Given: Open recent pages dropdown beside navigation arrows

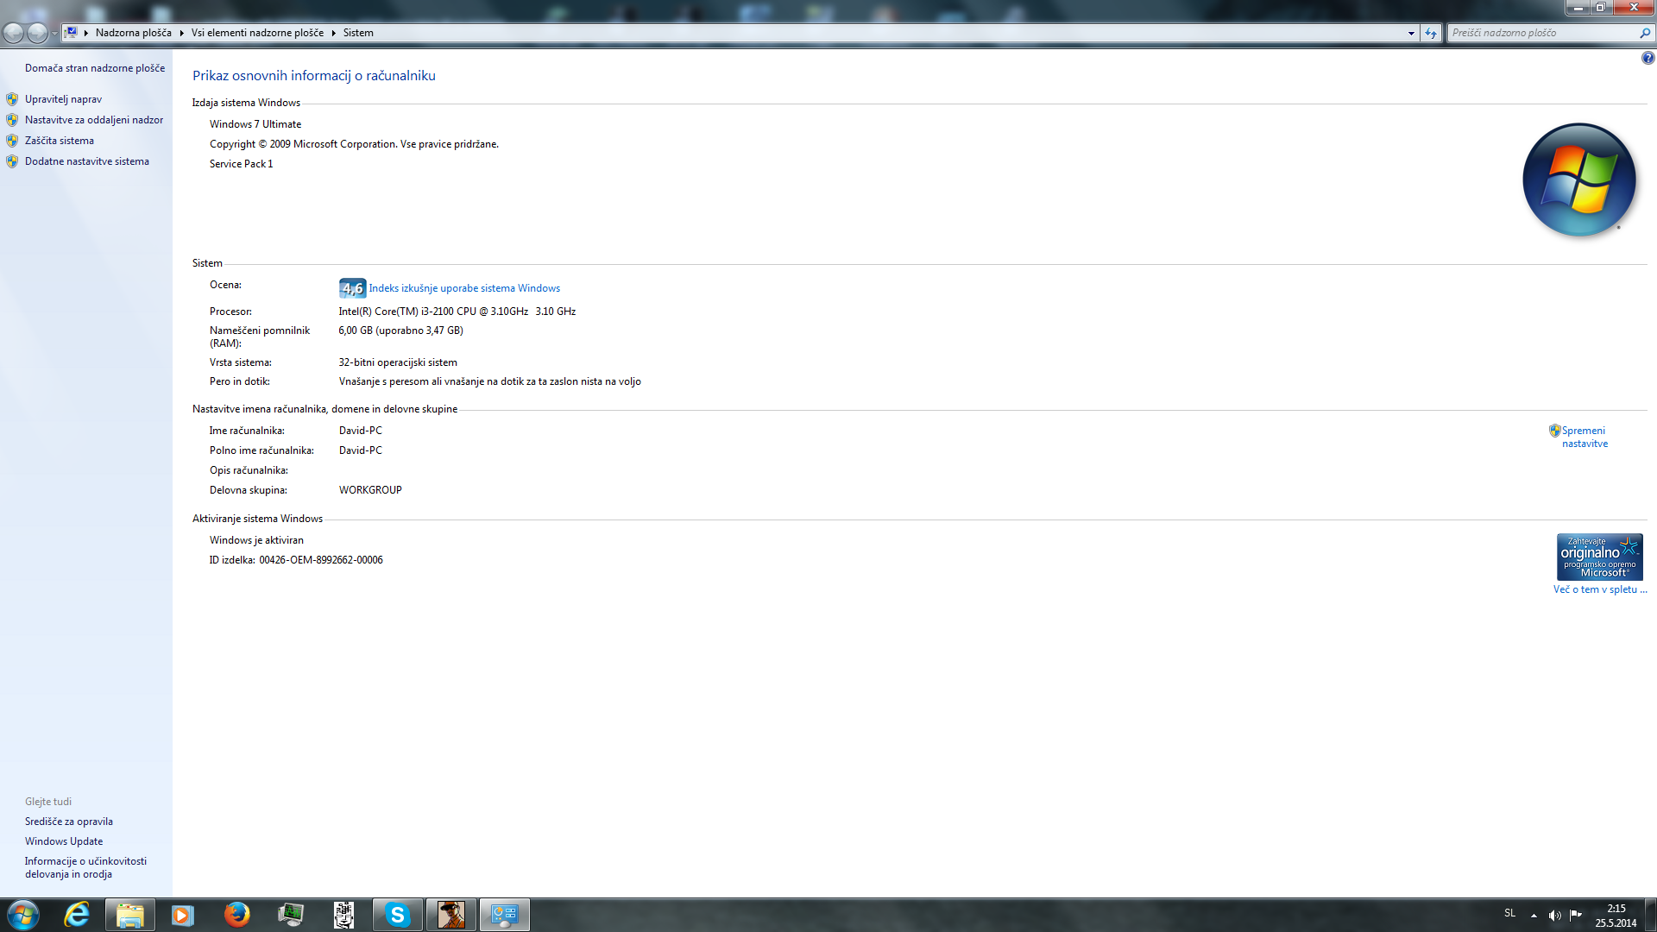Looking at the screenshot, I should (x=54, y=34).
